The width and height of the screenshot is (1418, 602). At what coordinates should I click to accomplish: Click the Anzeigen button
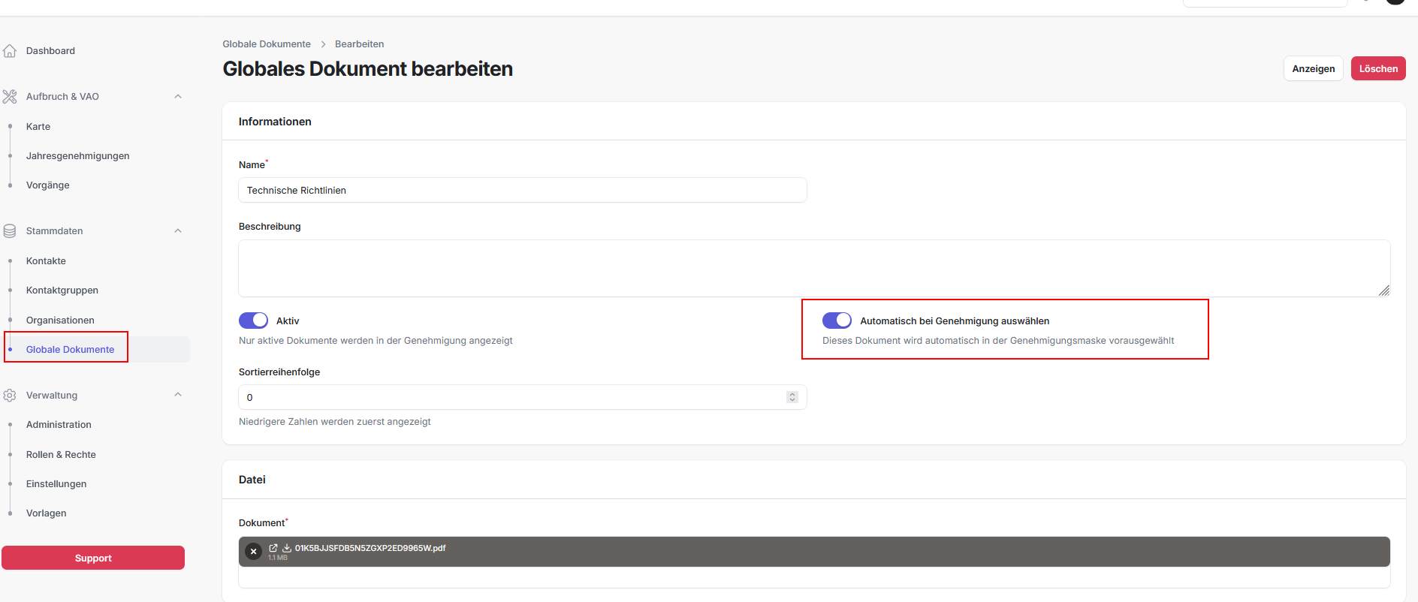pos(1313,69)
